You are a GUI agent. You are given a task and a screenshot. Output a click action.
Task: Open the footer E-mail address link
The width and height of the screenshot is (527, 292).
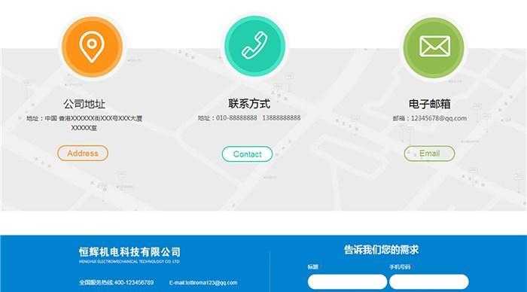point(203,283)
